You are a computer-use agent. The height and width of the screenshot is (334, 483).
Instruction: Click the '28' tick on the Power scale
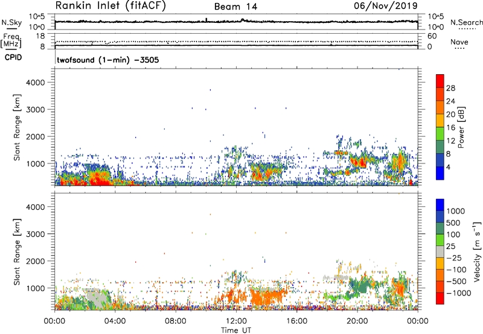coord(450,88)
